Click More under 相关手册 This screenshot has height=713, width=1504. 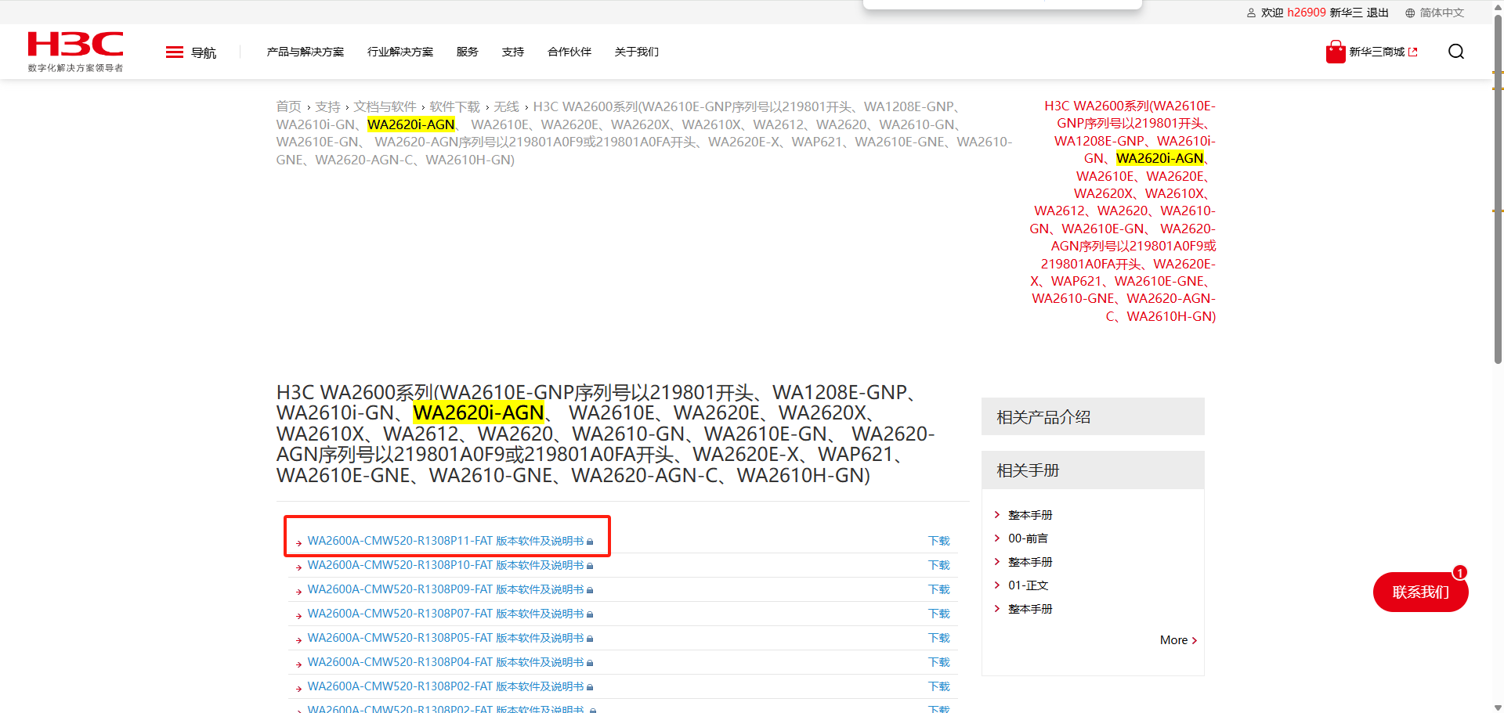pyautogui.click(x=1178, y=640)
